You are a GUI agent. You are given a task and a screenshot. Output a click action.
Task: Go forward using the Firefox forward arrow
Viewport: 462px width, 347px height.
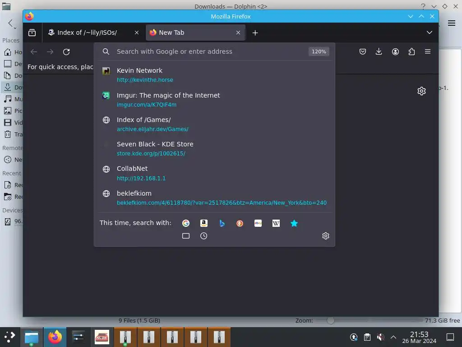pyautogui.click(x=50, y=52)
